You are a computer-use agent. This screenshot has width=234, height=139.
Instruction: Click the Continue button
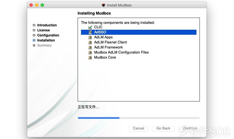(x=190, y=128)
